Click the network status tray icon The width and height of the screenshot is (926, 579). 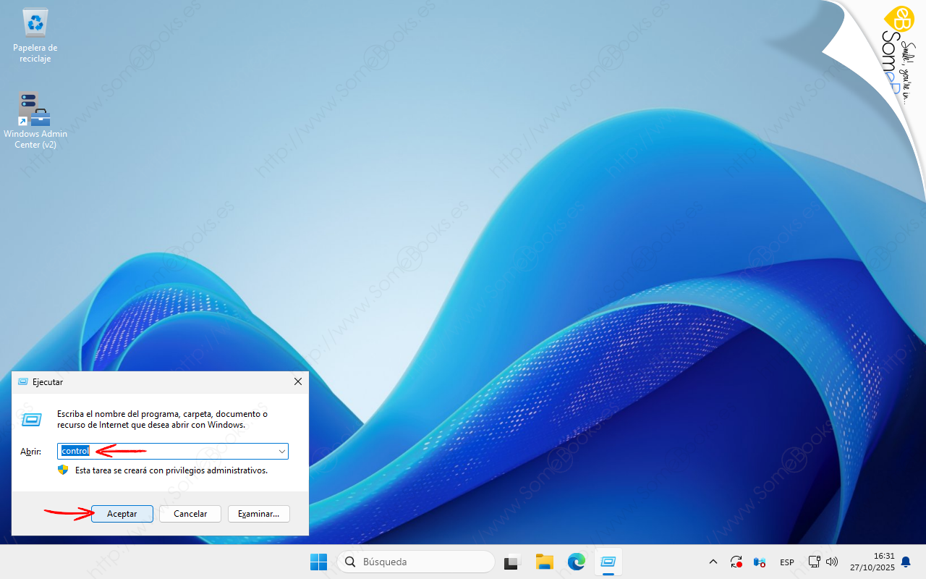point(814,562)
